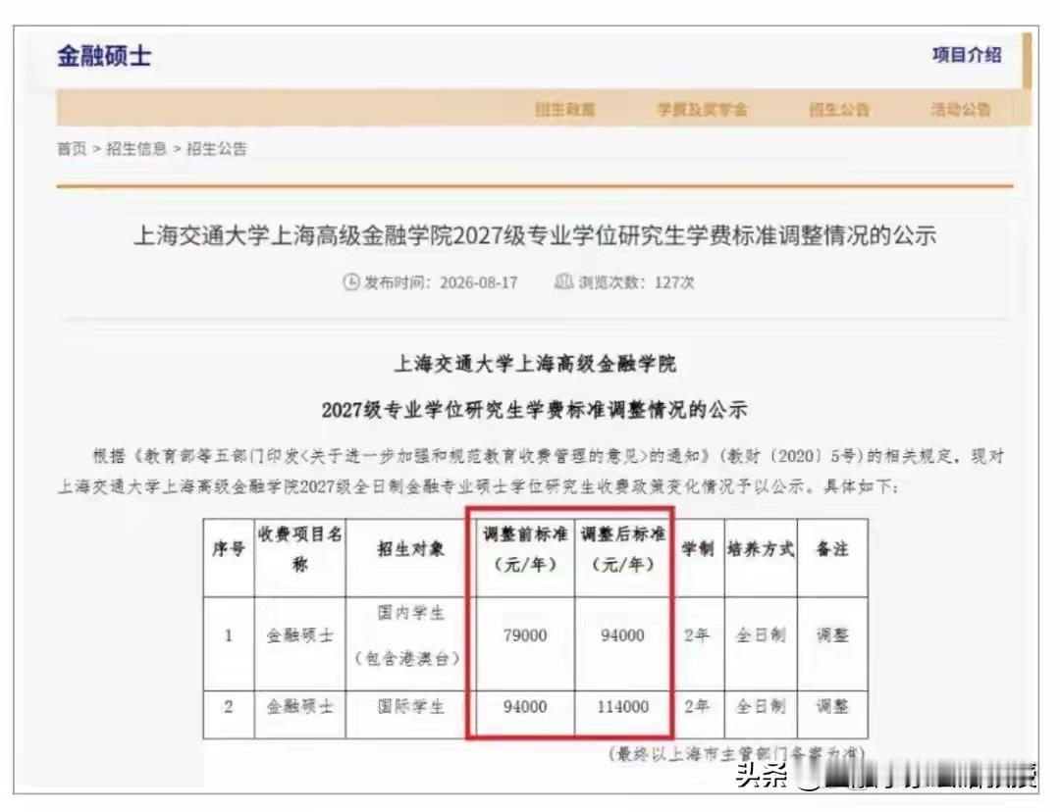The image size is (1060, 812).
Task: Click the 79000 fee value
Action: (525, 635)
